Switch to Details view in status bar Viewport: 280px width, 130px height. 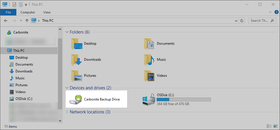click(269, 126)
